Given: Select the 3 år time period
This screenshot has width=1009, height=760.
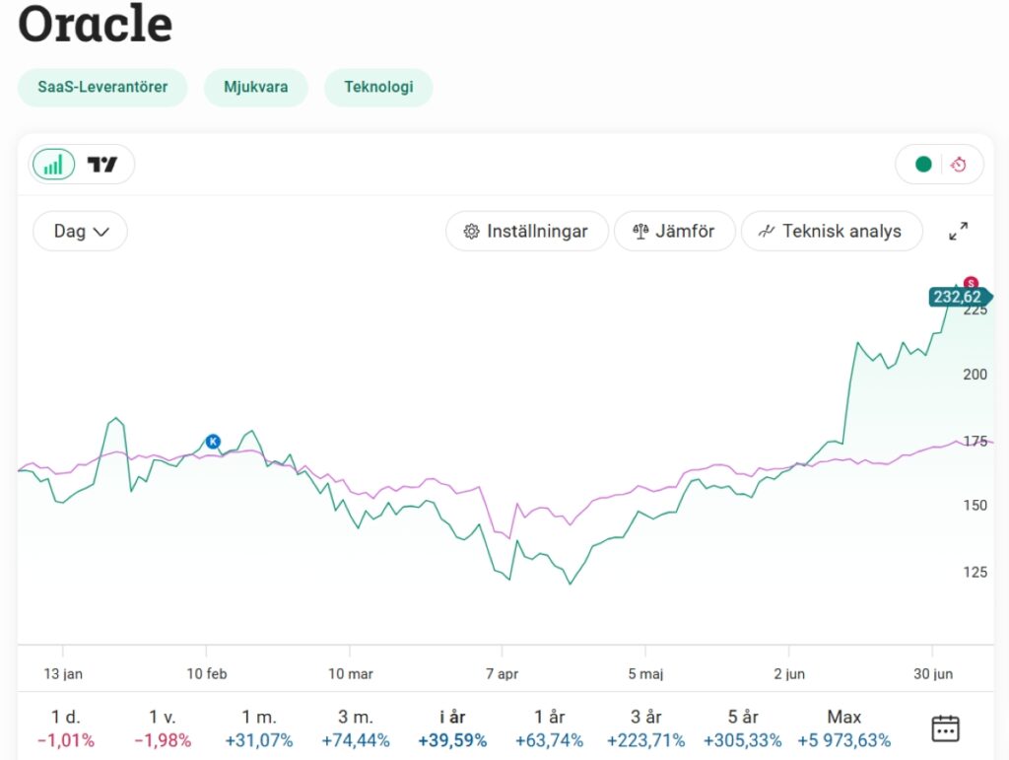Looking at the screenshot, I should tap(646, 728).
